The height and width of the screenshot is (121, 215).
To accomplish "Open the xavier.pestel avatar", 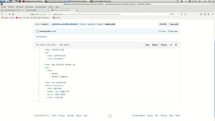I will tap(38, 31).
